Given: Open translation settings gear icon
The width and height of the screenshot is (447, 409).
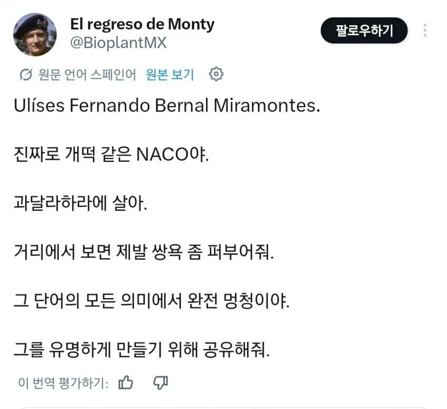Looking at the screenshot, I should tap(216, 75).
